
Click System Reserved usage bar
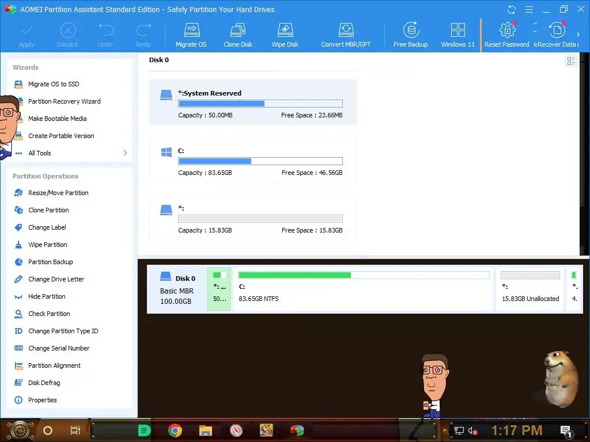pyautogui.click(x=260, y=104)
